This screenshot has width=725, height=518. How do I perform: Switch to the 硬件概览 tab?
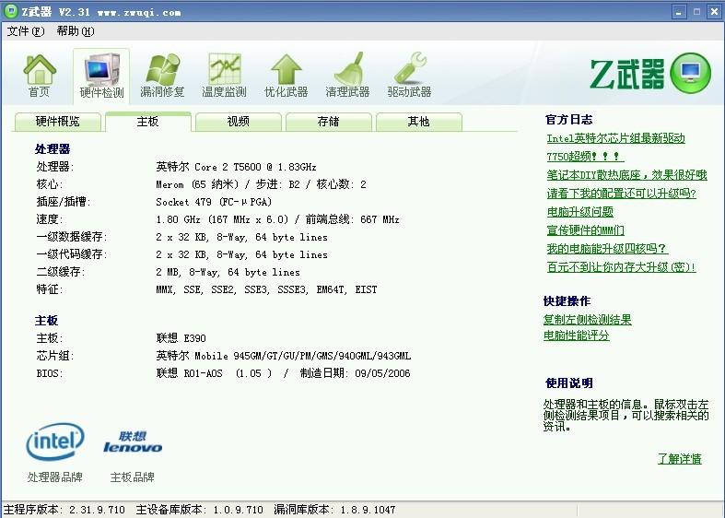pos(58,122)
